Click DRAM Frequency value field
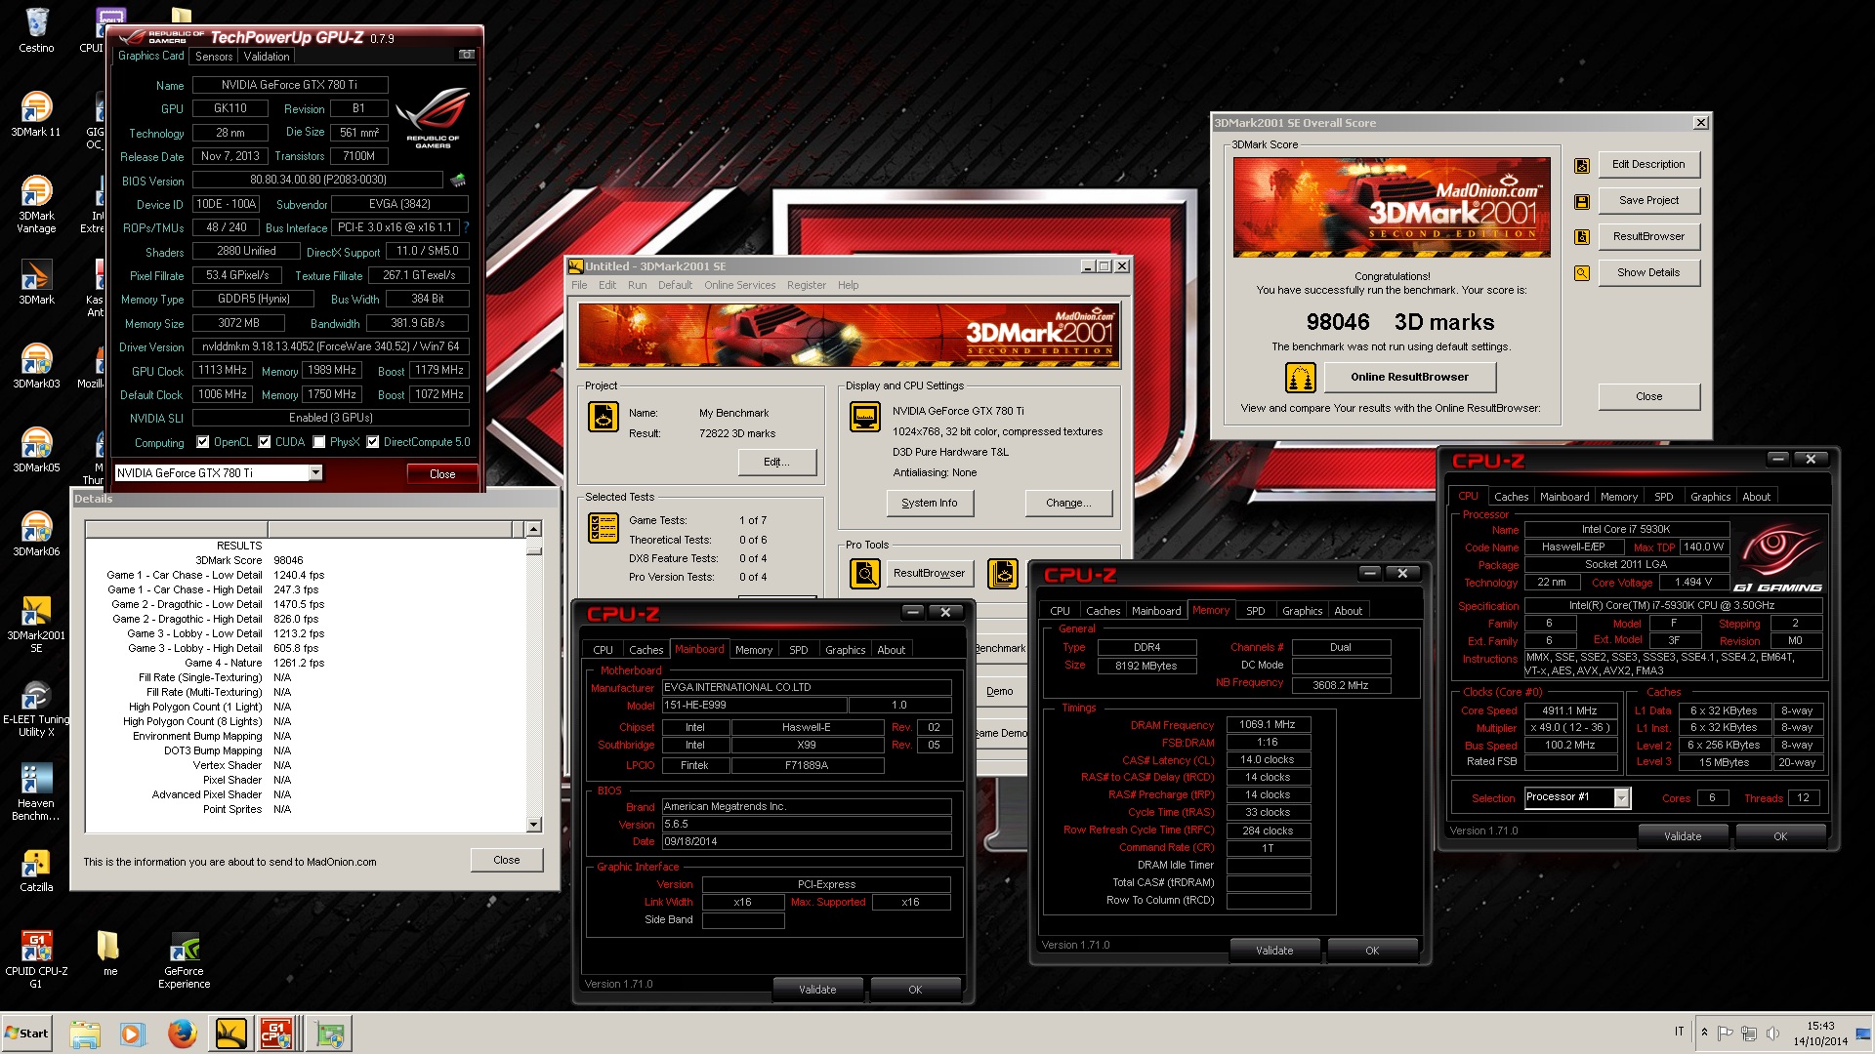Viewport: 1875px width, 1054px height. point(1267,725)
